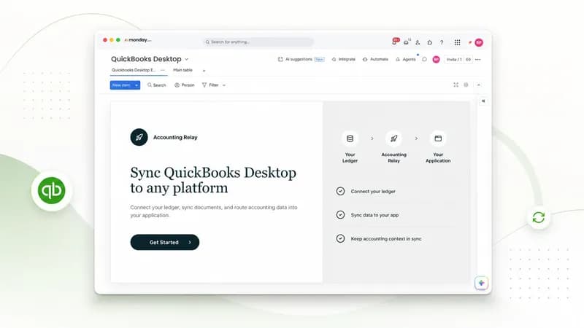The width and height of the screenshot is (584, 328).
Task: Open the AI sparkle assistant button at bottom right
Action: (481, 283)
